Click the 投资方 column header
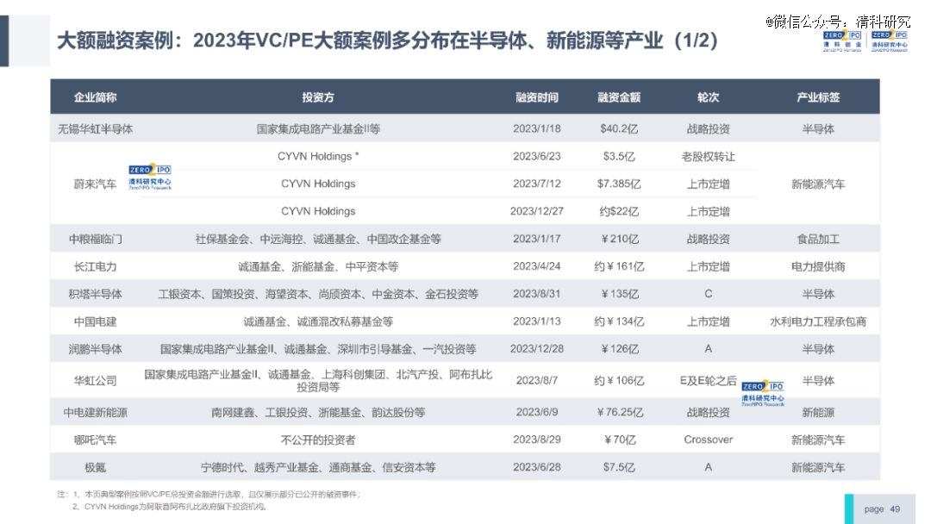 coord(317,97)
